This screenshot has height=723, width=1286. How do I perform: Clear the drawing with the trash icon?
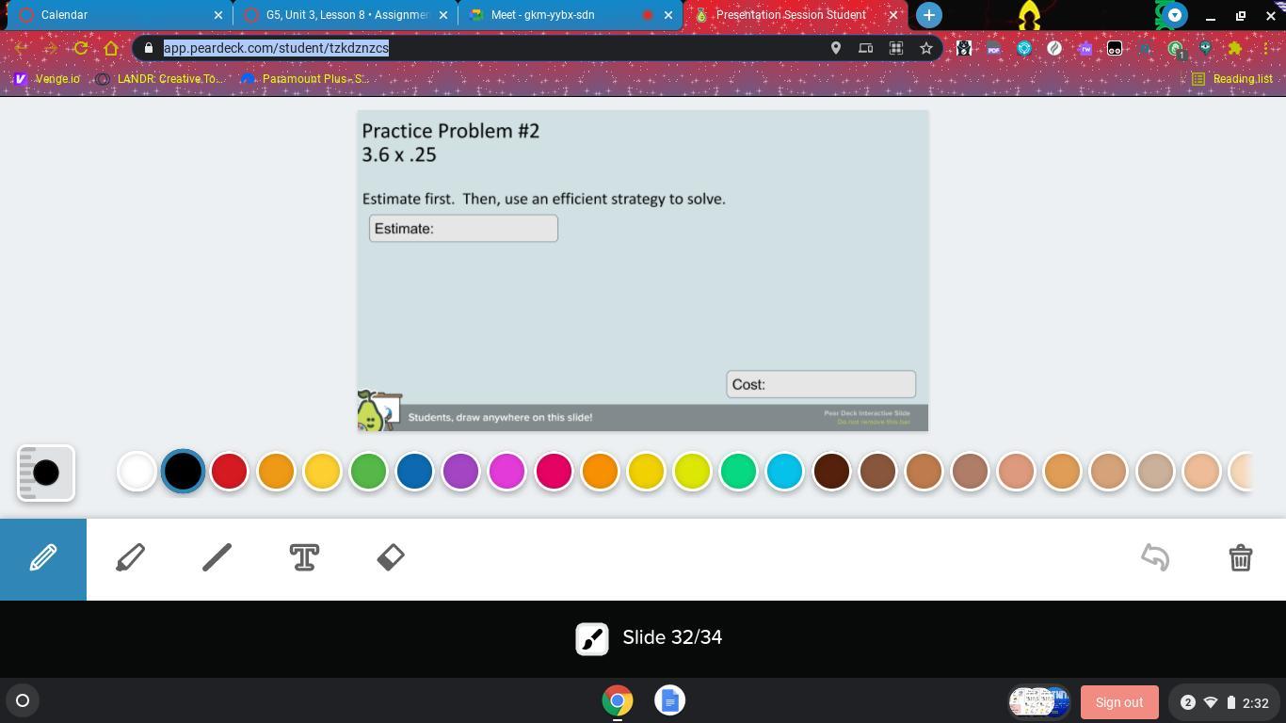point(1241,557)
